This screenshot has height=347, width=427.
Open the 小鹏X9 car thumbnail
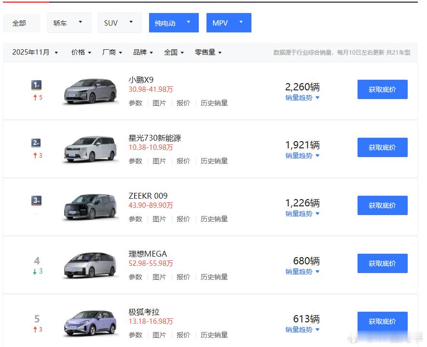pos(91,91)
